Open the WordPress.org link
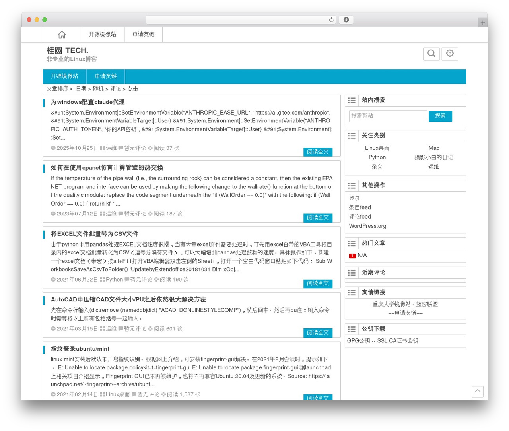Viewport: 509px width, 431px height. coord(367,226)
